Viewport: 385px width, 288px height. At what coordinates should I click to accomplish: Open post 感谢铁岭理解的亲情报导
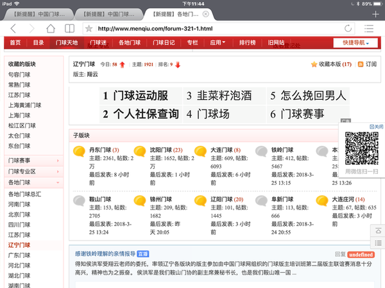pos(105,254)
